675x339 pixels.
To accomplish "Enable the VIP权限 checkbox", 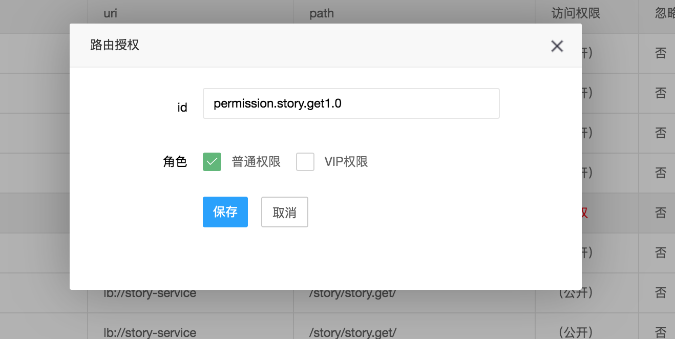I will point(305,161).
